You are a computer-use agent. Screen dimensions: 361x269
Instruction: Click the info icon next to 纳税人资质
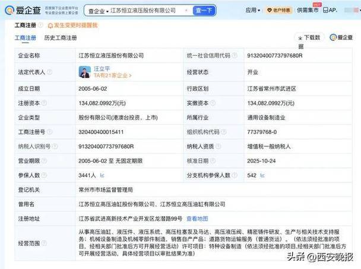click(218, 146)
